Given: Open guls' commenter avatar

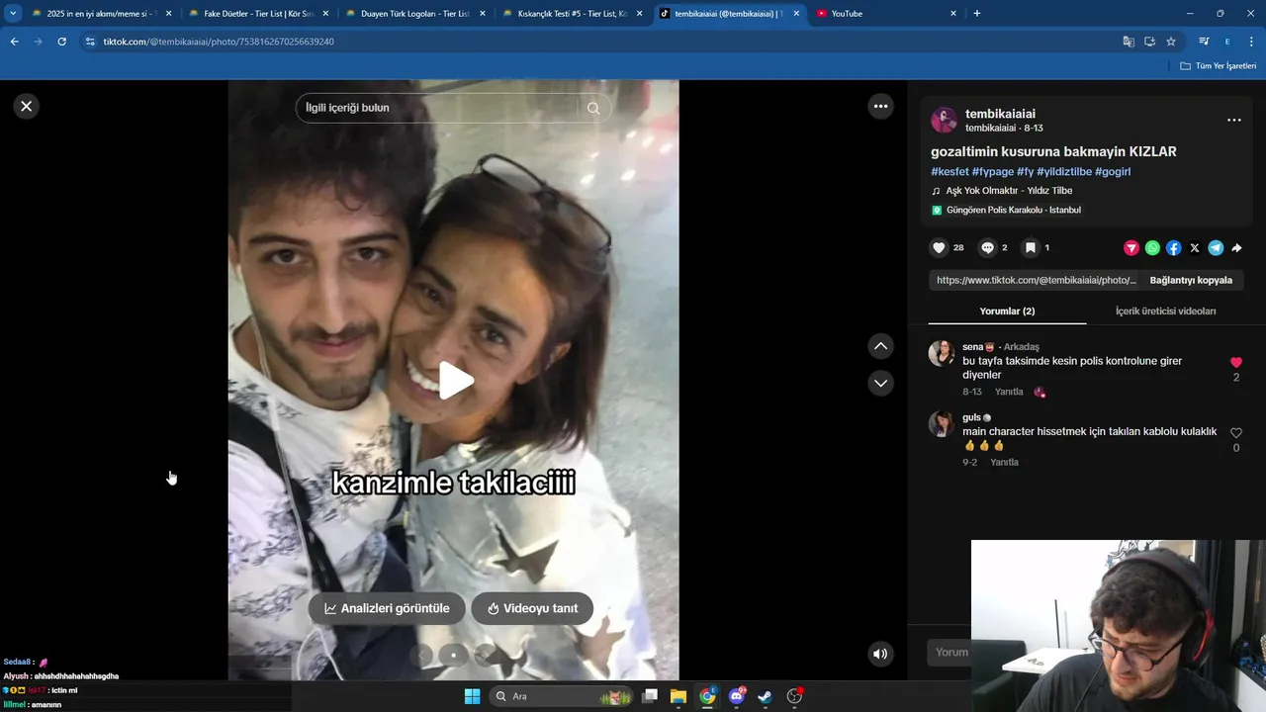Looking at the screenshot, I should coord(942,423).
